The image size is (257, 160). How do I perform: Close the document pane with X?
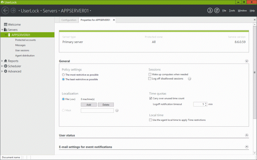(x=254, y=20)
